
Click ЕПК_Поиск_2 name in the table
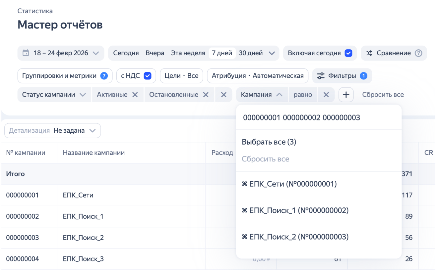tap(83, 238)
